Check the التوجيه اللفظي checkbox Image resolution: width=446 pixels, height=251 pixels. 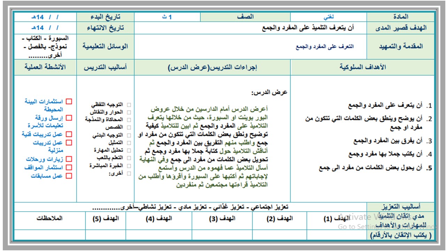[129, 105]
